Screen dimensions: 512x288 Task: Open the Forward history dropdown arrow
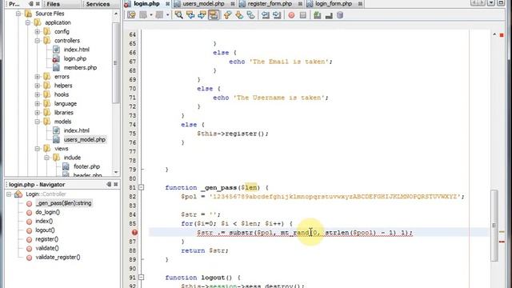pyautogui.click(x=167, y=15)
